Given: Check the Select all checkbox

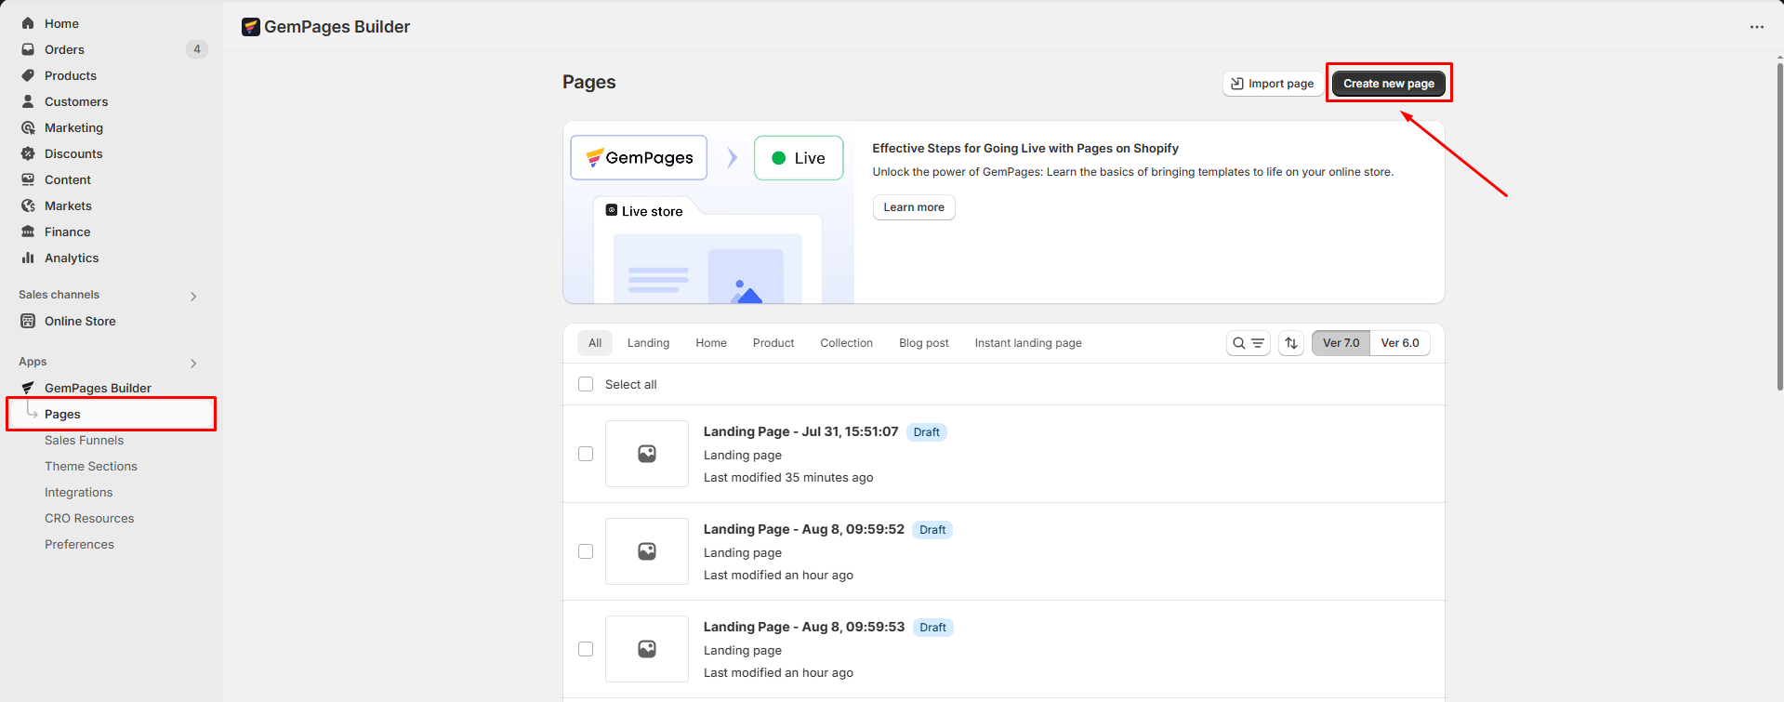Looking at the screenshot, I should [x=586, y=384].
